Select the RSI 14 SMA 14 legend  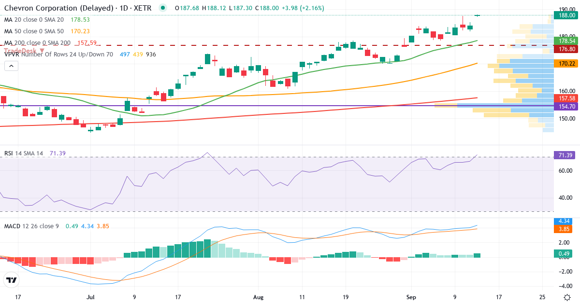point(24,153)
